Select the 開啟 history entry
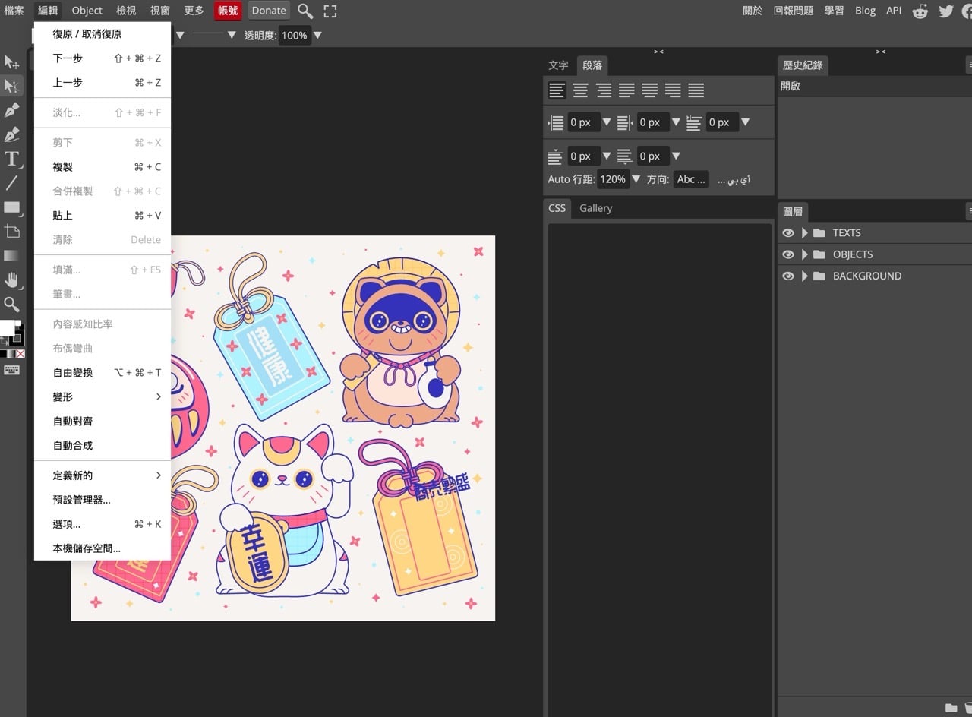The width and height of the screenshot is (972, 717). click(x=873, y=86)
